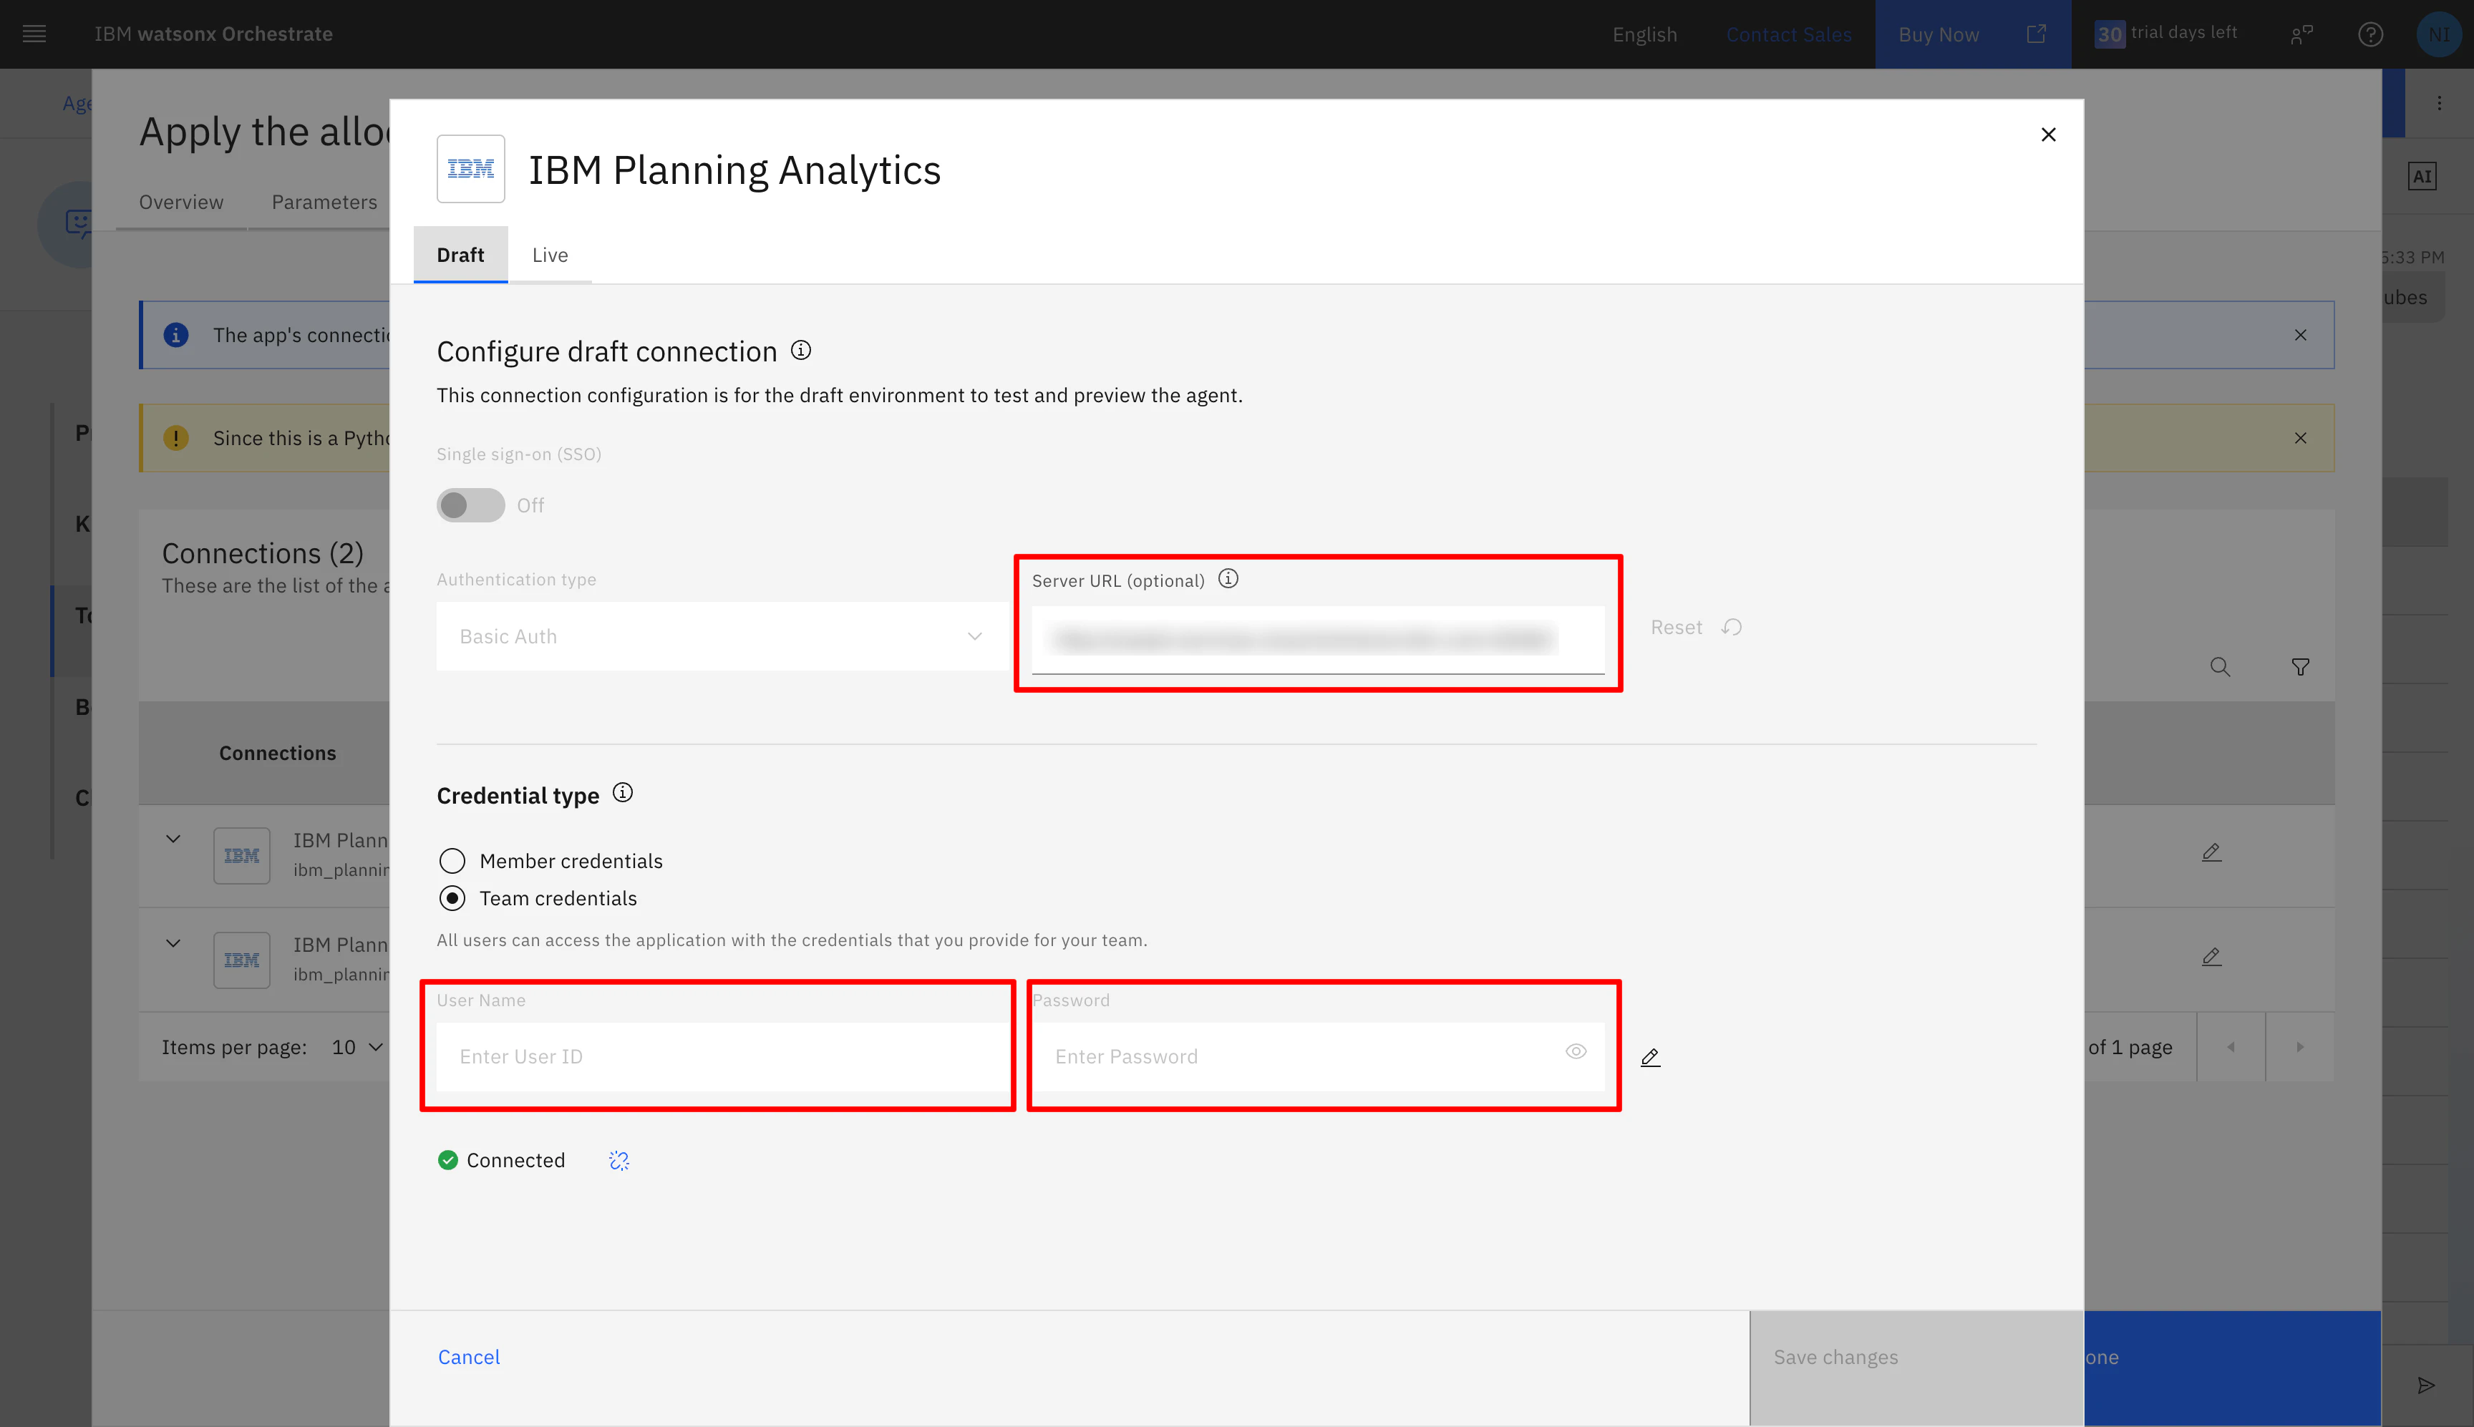Click info icon beside Server URL label

tap(1228, 579)
